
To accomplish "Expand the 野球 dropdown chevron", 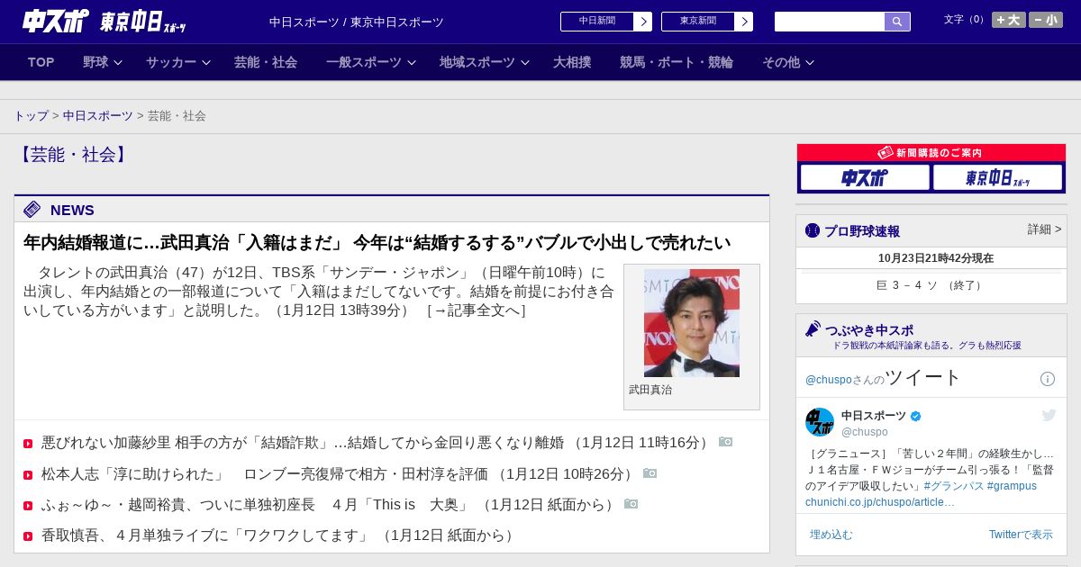I will click(x=118, y=62).
